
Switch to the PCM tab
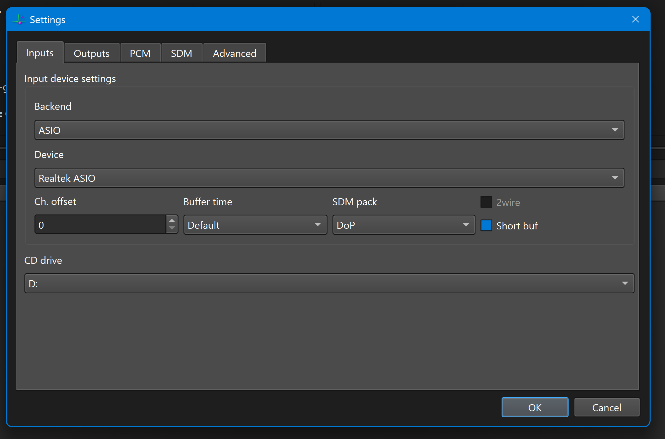point(140,54)
